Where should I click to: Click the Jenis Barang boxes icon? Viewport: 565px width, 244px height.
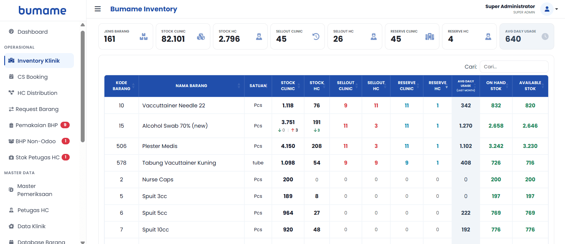pyautogui.click(x=144, y=37)
